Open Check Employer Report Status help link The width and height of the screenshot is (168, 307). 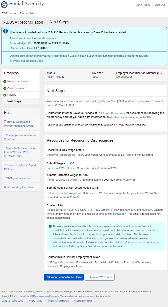(20, 167)
